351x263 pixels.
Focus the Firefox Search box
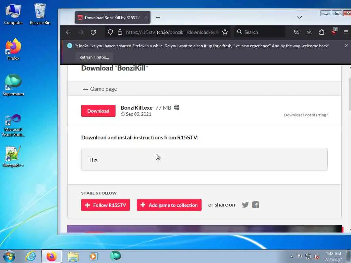(x=260, y=32)
